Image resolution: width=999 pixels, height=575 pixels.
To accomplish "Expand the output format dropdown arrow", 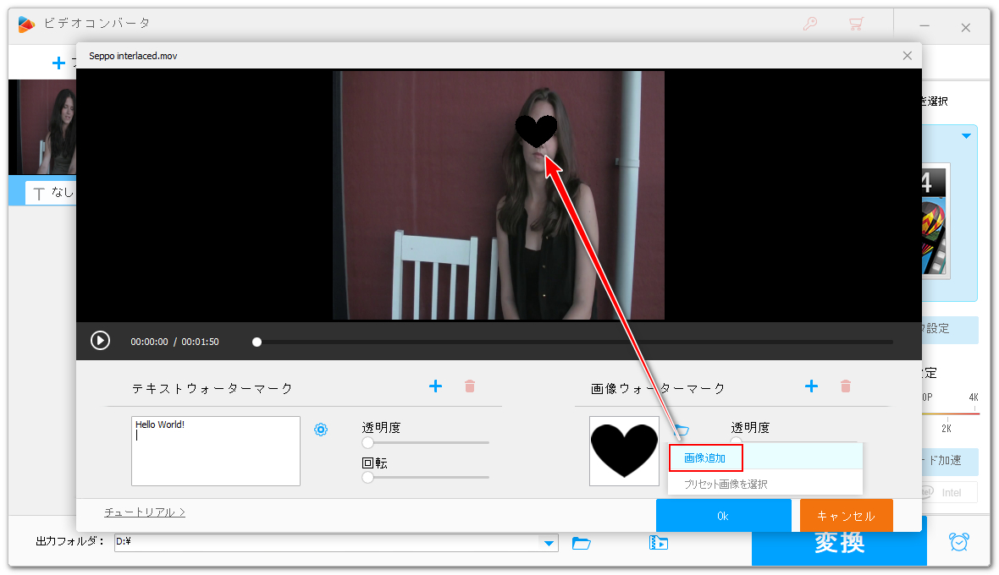I will pyautogui.click(x=967, y=136).
